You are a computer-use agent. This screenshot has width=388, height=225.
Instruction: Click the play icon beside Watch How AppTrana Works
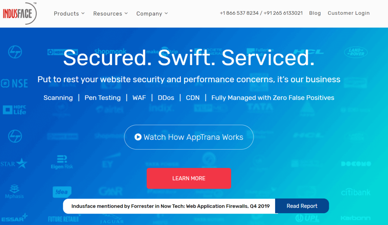[x=138, y=137]
